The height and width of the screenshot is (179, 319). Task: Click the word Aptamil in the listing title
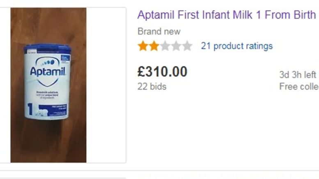156,15
